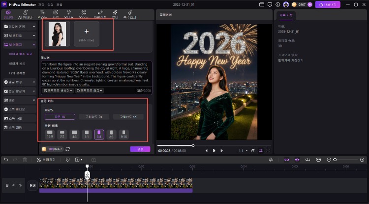Open the third menu in the title bar
Viewport: 369px width, 204px height.
click(60, 5)
